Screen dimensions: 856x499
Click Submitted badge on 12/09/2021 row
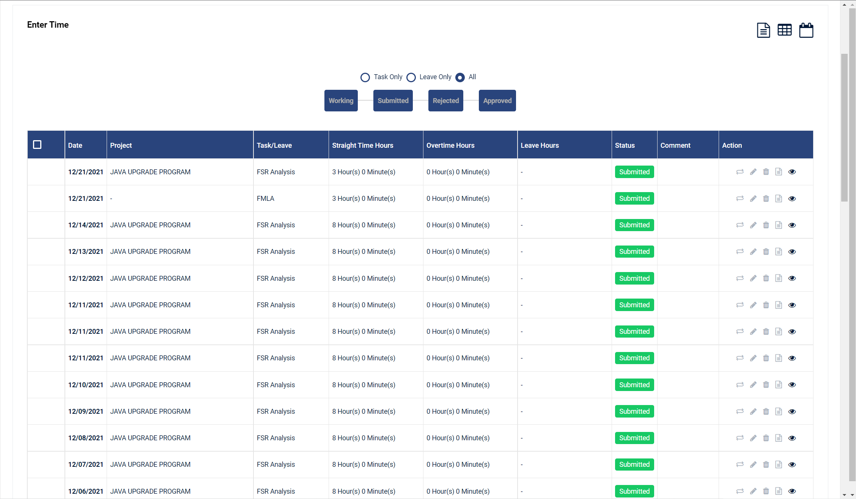coord(634,411)
